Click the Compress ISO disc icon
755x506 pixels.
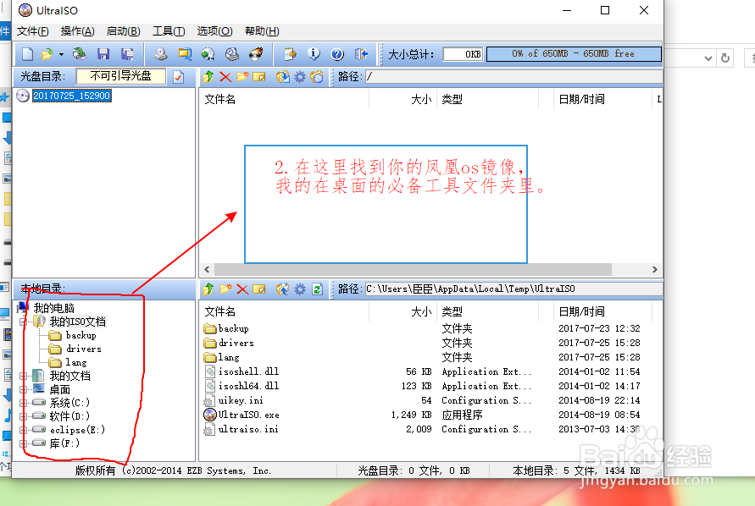pyautogui.click(x=208, y=54)
